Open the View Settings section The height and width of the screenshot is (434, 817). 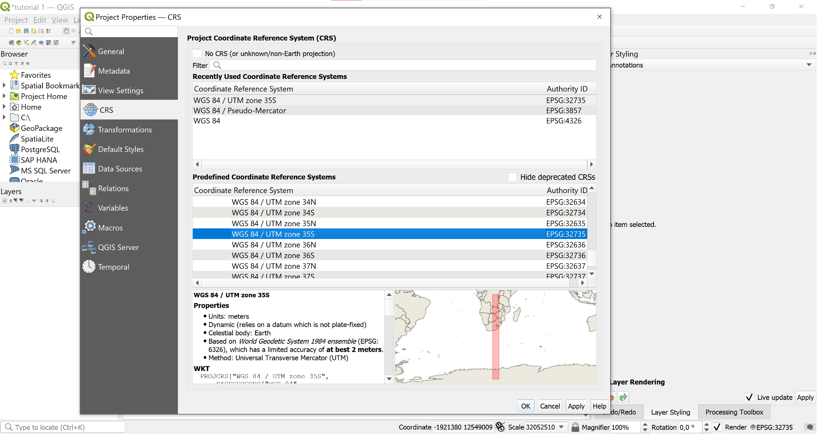(129, 90)
